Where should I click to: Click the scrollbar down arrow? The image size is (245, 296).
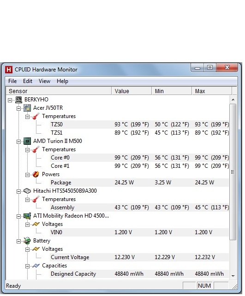click(233, 276)
